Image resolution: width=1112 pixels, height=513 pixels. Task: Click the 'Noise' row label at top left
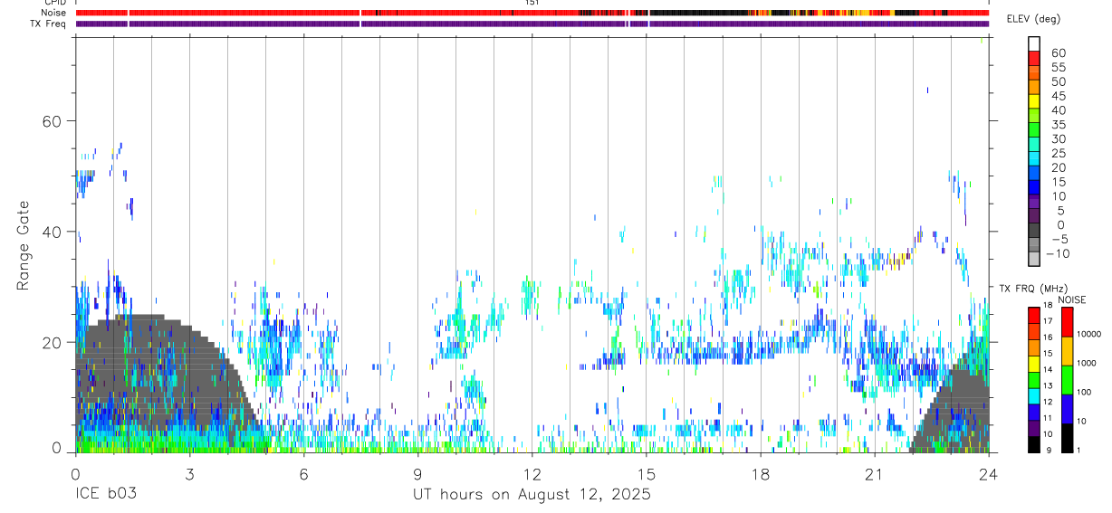pyautogui.click(x=55, y=13)
